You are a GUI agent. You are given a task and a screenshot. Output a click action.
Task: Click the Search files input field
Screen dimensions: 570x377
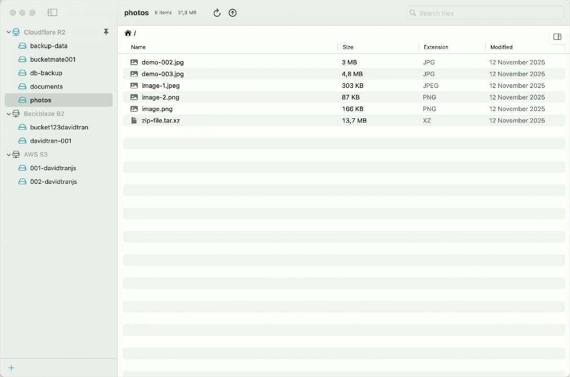coord(485,13)
